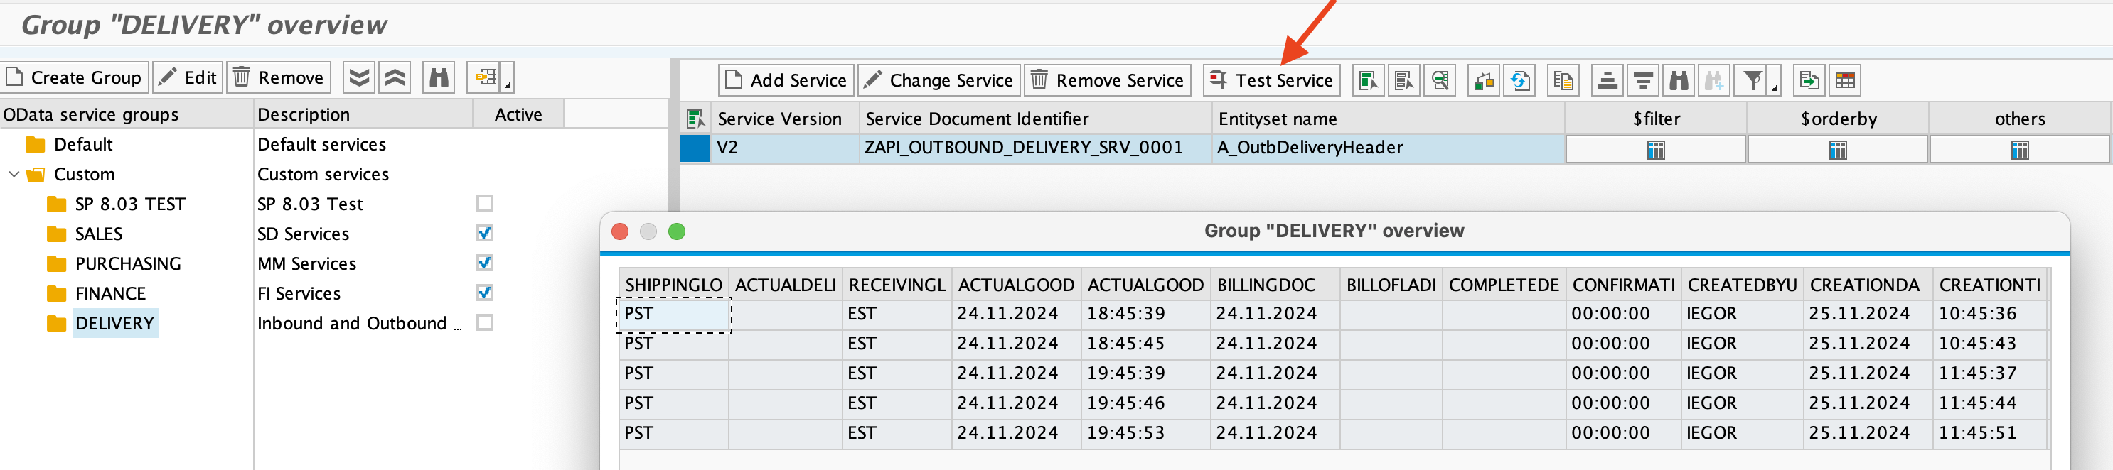Click binoculars search icon in groups toolbar

click(439, 78)
